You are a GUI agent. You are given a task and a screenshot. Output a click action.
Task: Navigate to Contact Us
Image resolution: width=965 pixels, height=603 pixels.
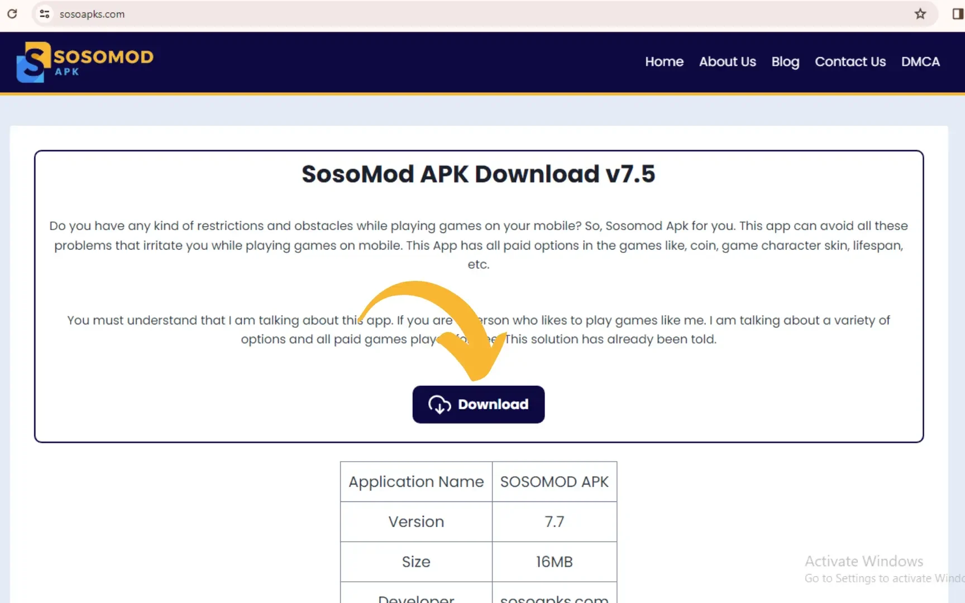pos(850,61)
